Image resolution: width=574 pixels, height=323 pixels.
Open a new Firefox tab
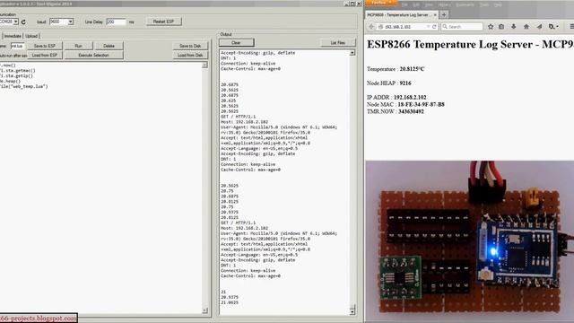click(x=444, y=14)
